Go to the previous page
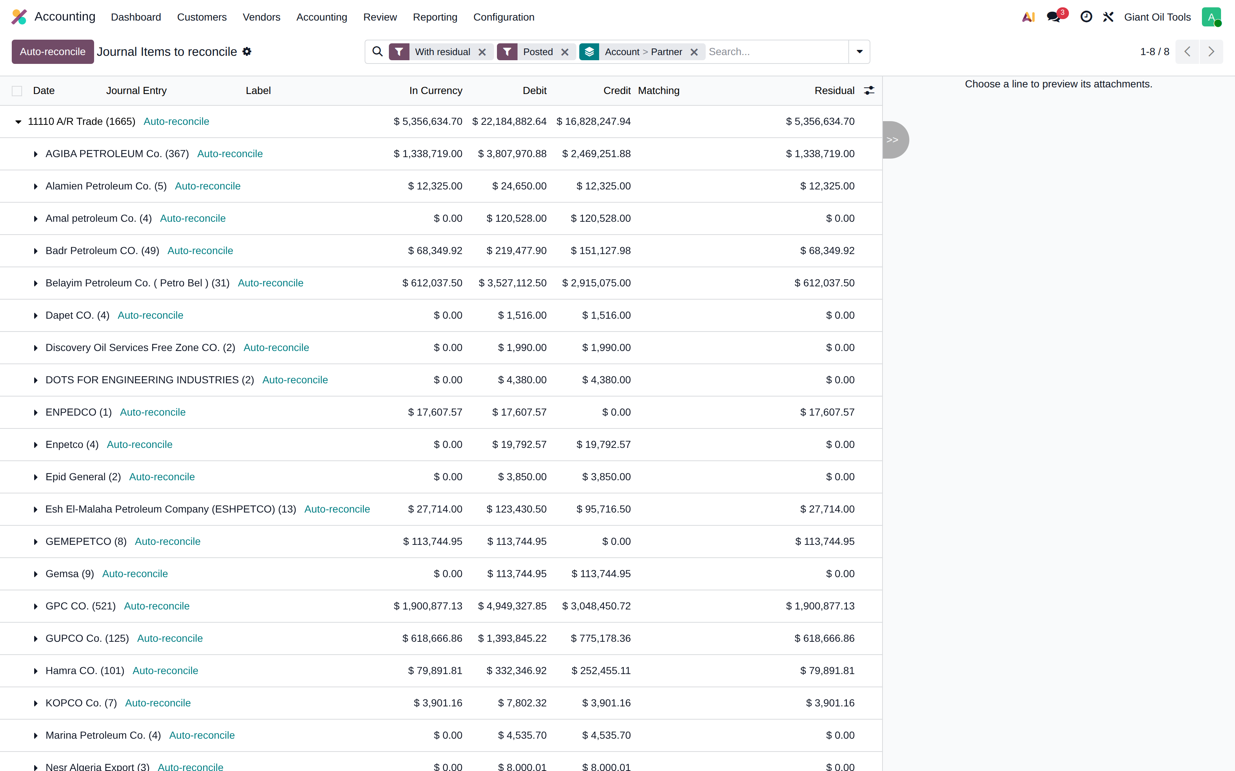The height and width of the screenshot is (771, 1235). click(1187, 51)
